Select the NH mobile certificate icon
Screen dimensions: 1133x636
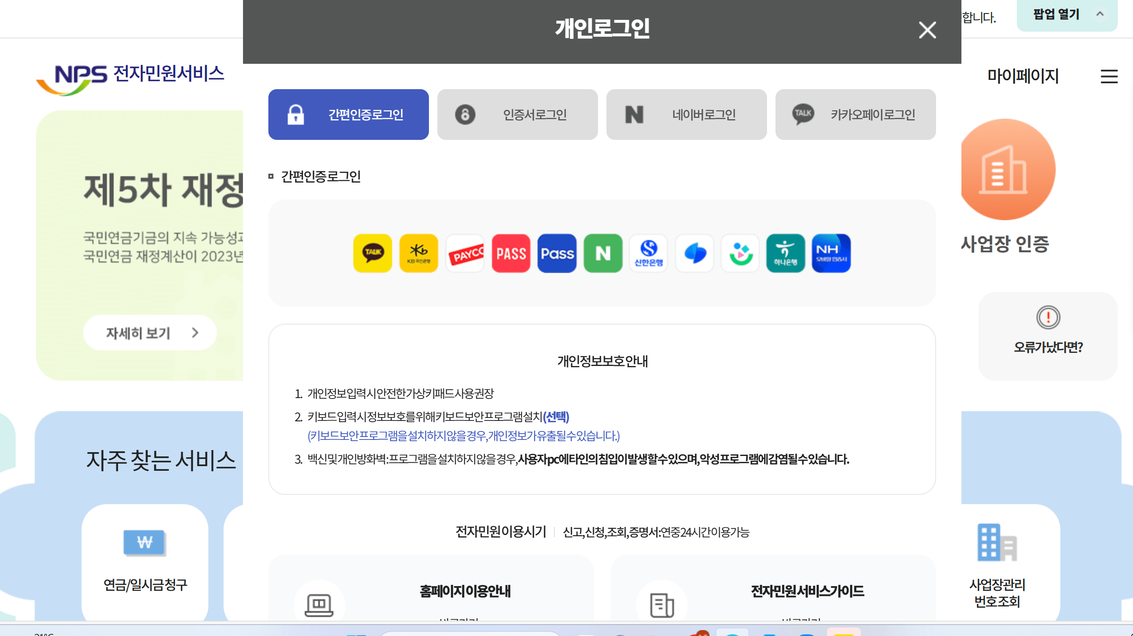pos(831,253)
